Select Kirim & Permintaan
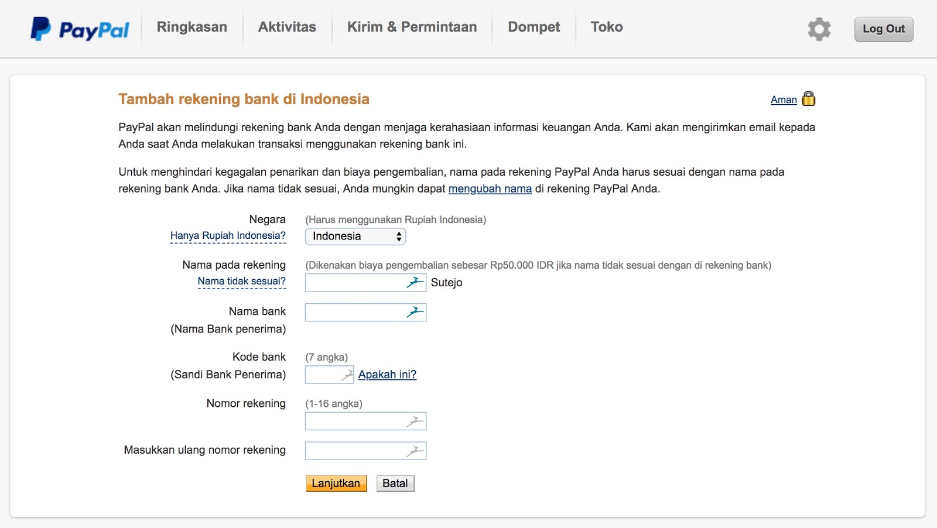The width and height of the screenshot is (937, 528). [412, 27]
